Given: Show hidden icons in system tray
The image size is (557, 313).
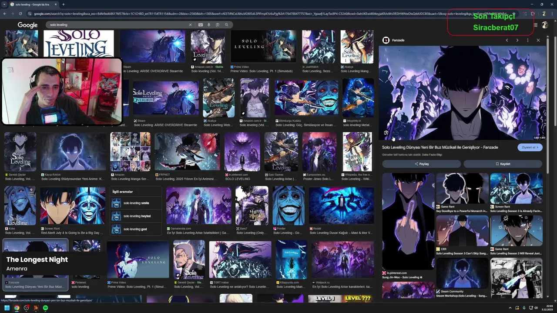Looking at the screenshot, I should (x=510, y=308).
